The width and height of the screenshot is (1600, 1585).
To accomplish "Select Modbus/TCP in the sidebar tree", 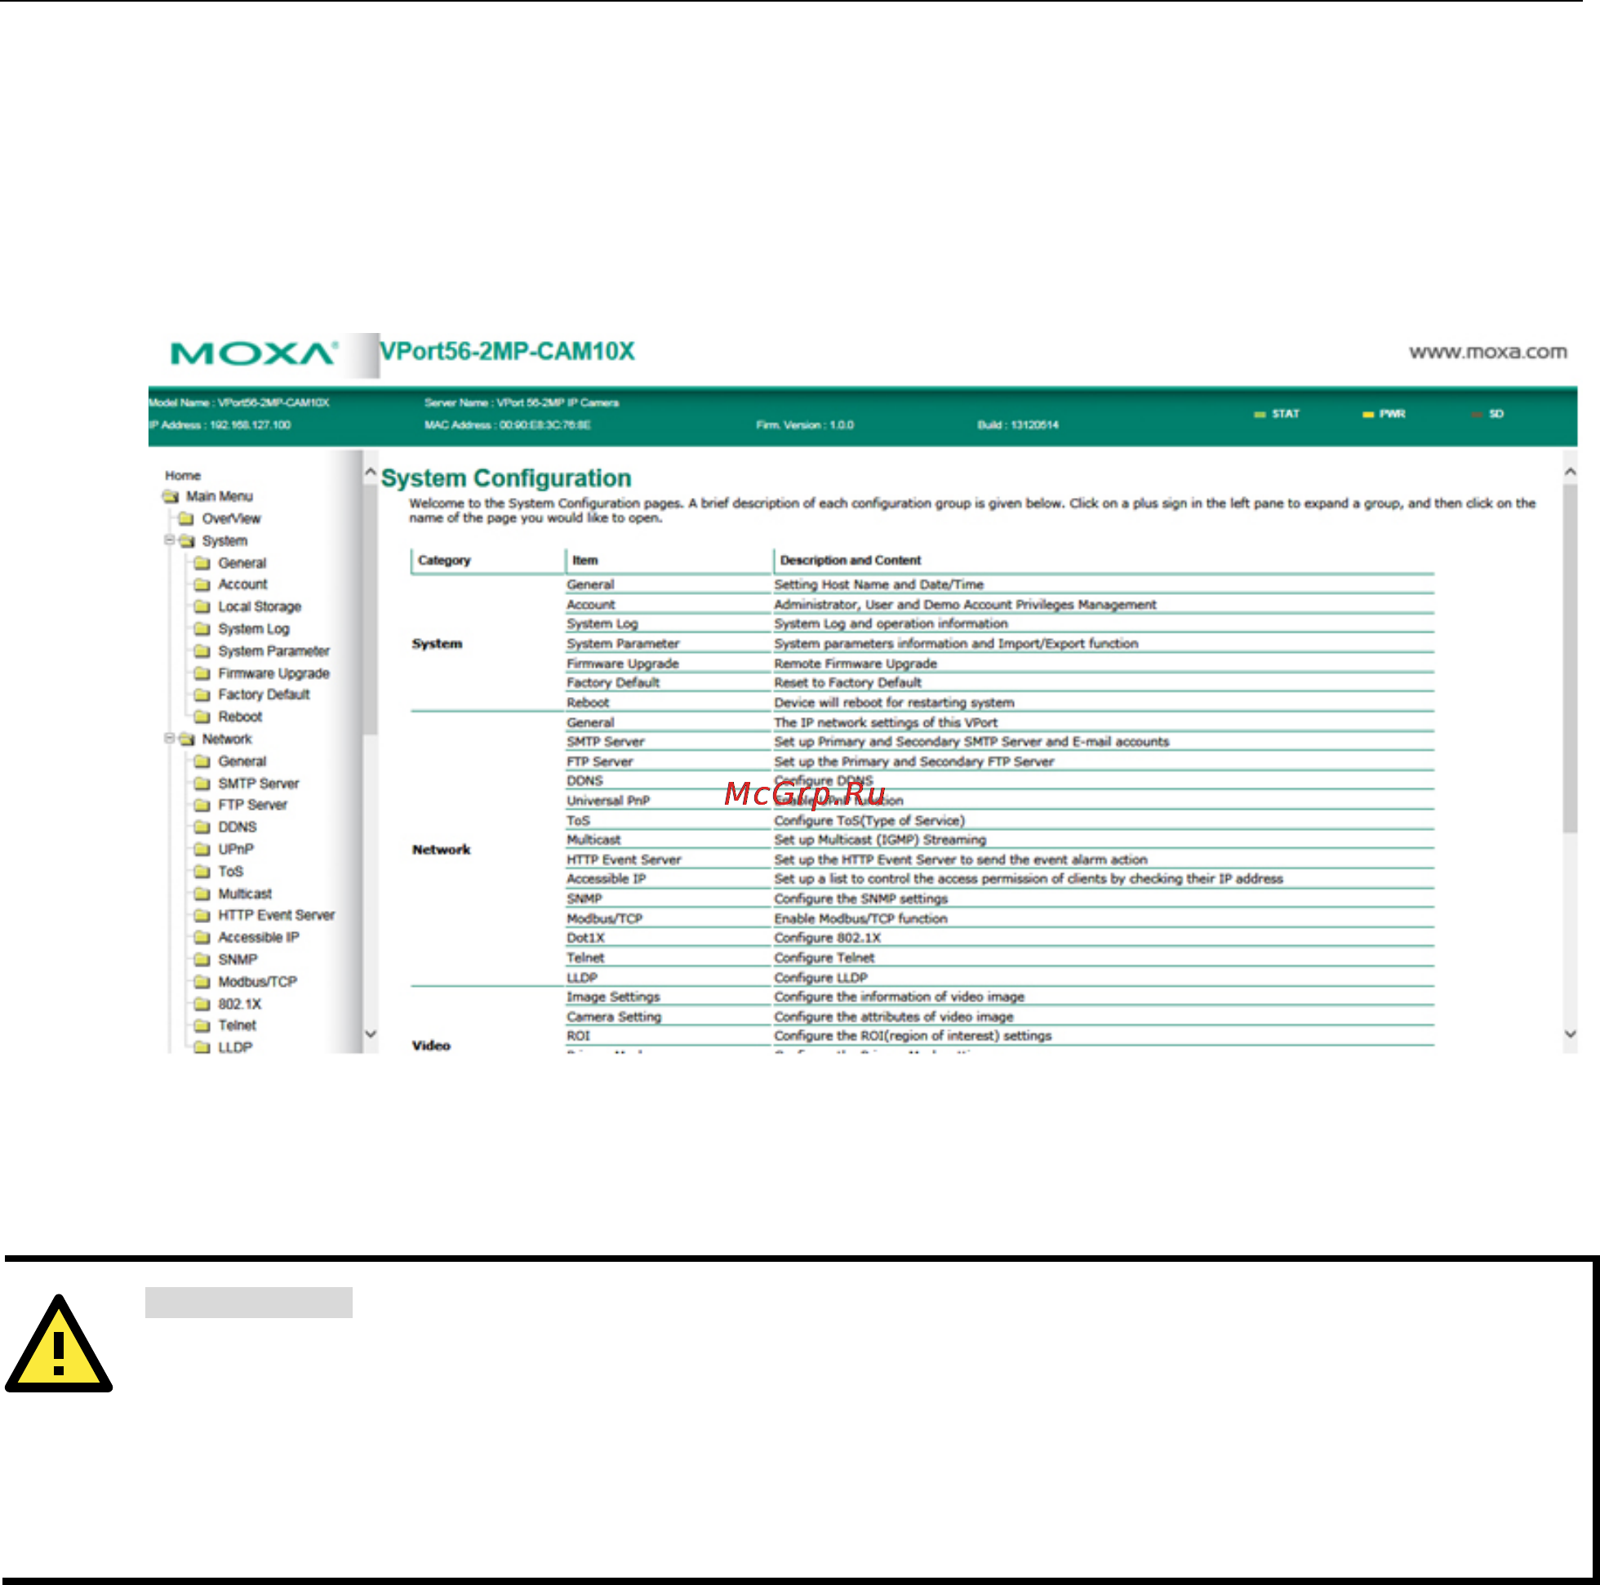I will [258, 981].
